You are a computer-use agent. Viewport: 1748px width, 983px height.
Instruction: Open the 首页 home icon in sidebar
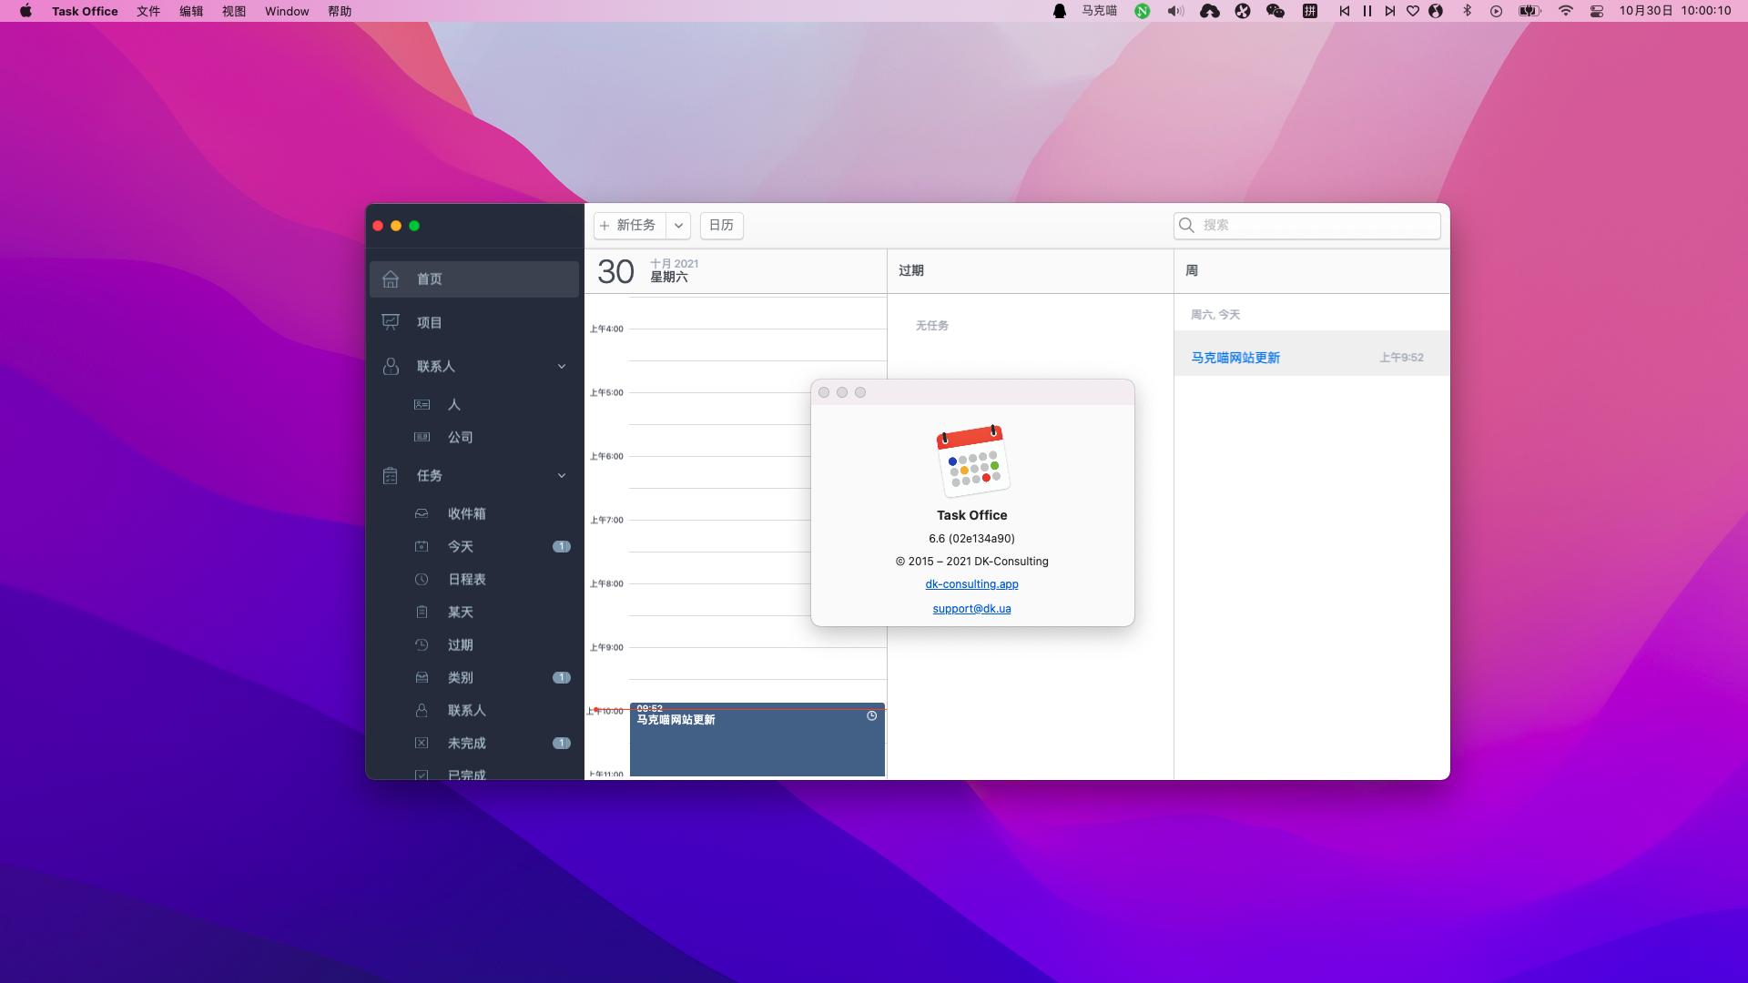pyautogui.click(x=391, y=279)
